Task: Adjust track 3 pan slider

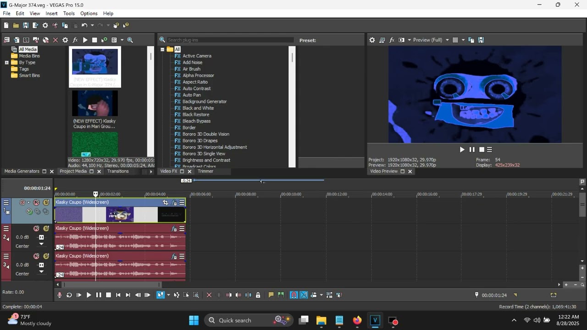Action: coord(41,272)
